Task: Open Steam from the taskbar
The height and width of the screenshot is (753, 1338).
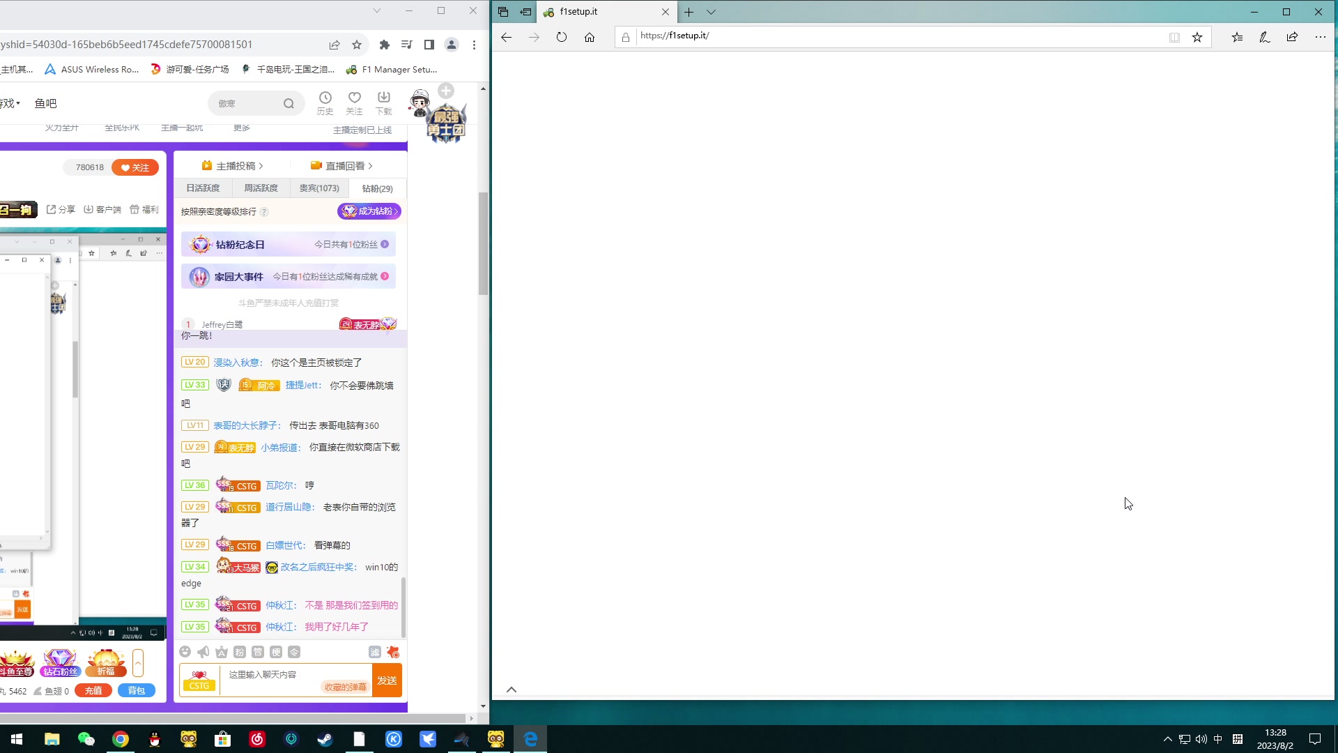Action: point(325,739)
